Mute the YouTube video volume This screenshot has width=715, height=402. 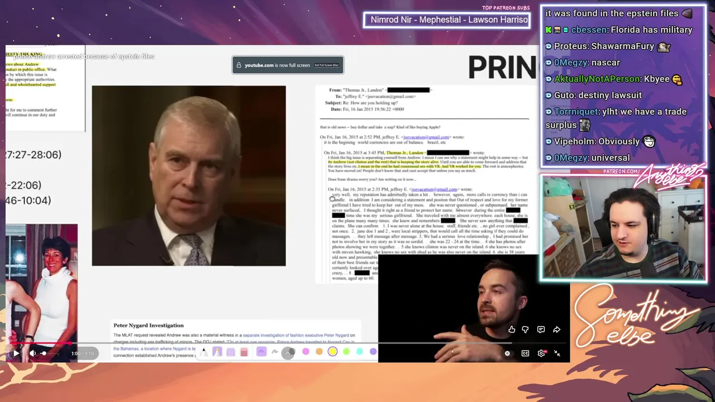click(x=32, y=353)
